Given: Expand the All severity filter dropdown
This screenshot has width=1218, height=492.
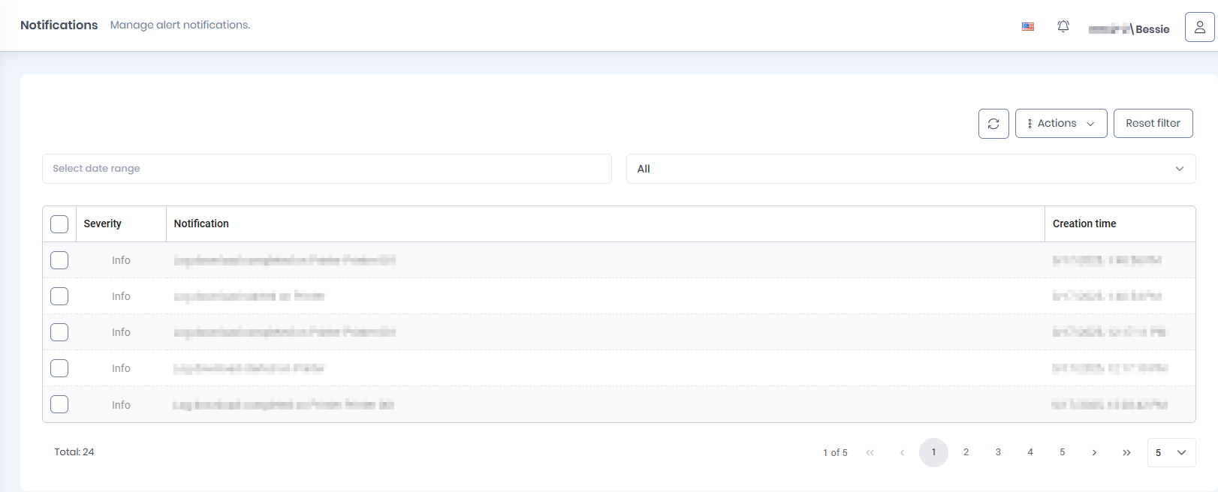Looking at the screenshot, I should pos(910,169).
